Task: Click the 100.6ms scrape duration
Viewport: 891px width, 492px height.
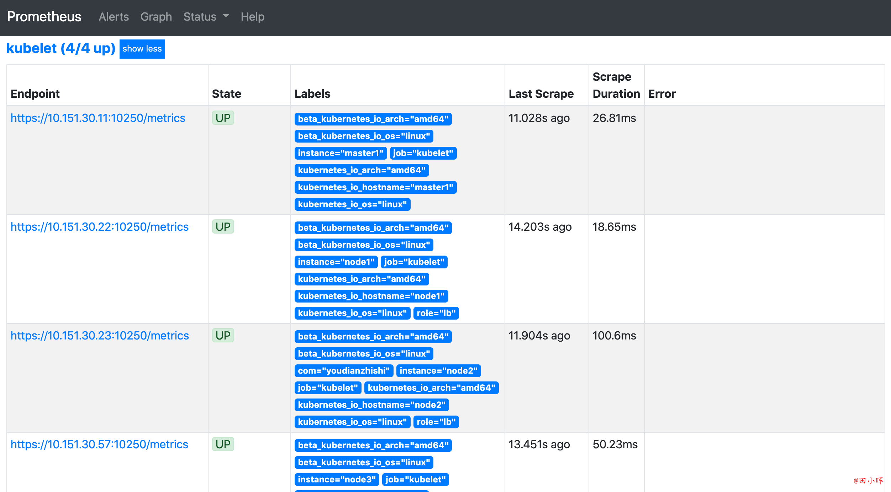Action: tap(615, 336)
